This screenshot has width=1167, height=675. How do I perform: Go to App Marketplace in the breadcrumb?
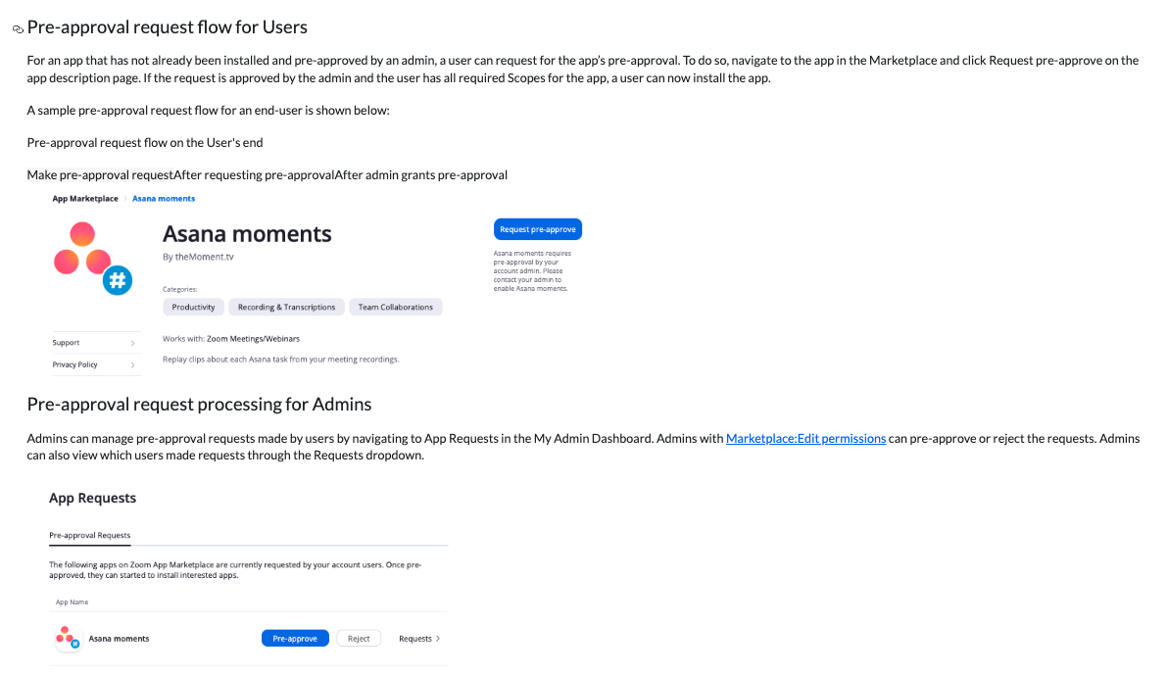pos(85,199)
